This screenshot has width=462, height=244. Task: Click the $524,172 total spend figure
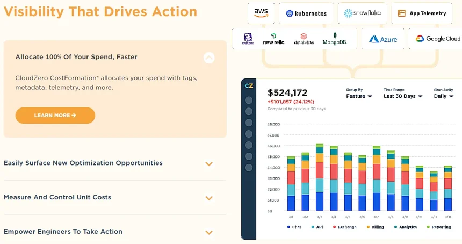pyautogui.click(x=287, y=93)
